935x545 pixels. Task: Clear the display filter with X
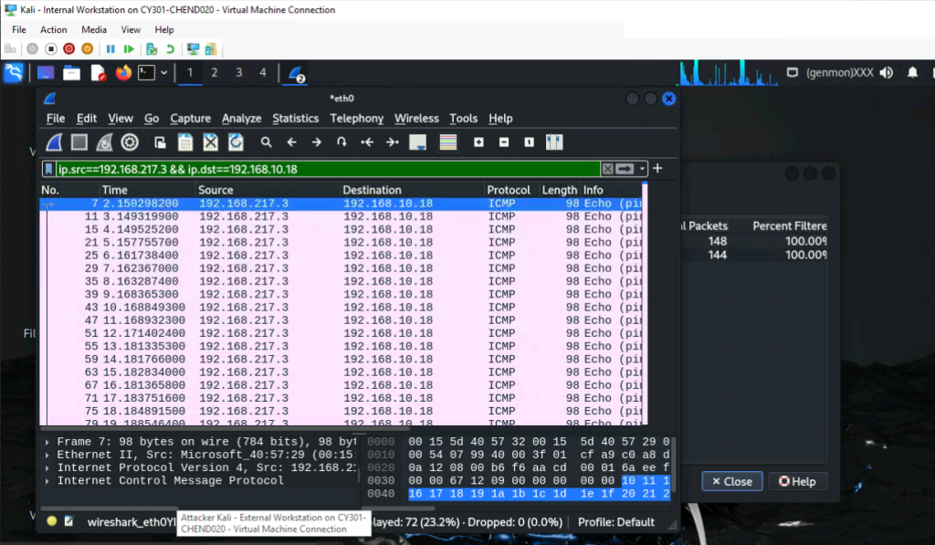[x=607, y=169]
